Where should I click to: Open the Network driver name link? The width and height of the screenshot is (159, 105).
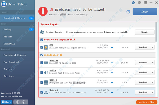54,90
